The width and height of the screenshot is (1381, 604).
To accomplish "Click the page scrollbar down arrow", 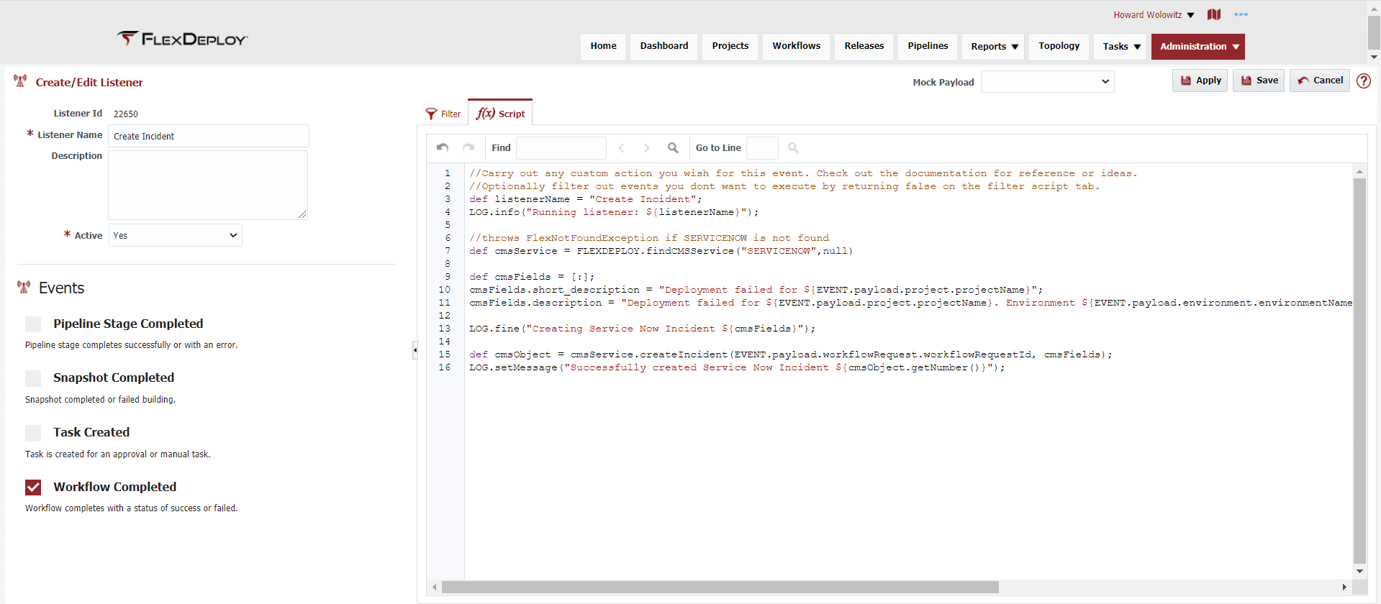I will point(1374,57).
